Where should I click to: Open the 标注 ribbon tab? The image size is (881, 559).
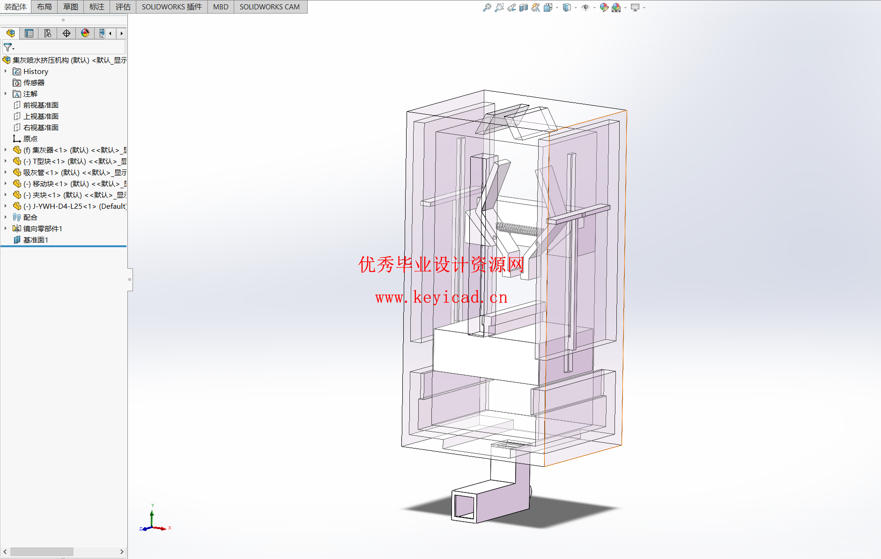coord(97,7)
